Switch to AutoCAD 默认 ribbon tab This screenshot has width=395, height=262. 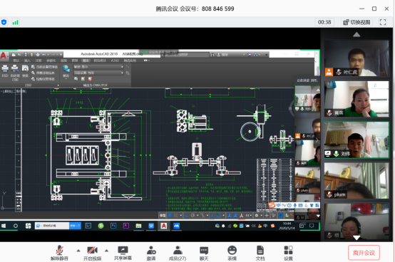[16, 61]
